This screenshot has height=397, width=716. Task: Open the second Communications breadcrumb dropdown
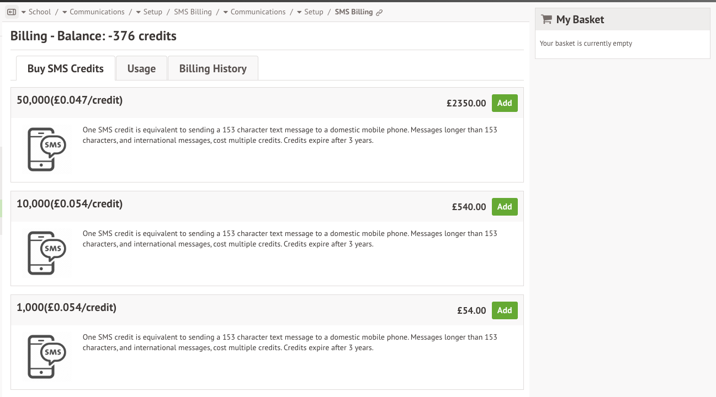[226, 12]
